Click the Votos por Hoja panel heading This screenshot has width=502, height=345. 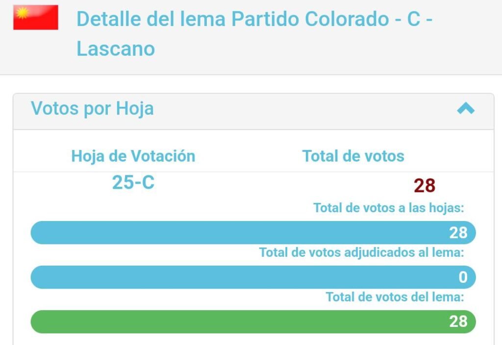92,108
